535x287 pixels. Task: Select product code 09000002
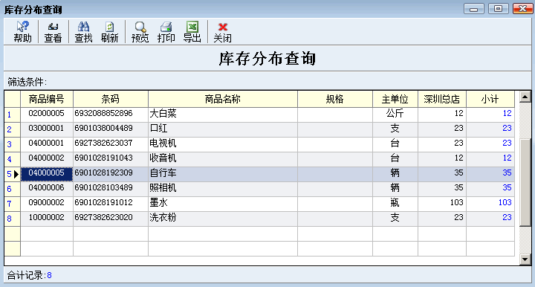click(46, 203)
